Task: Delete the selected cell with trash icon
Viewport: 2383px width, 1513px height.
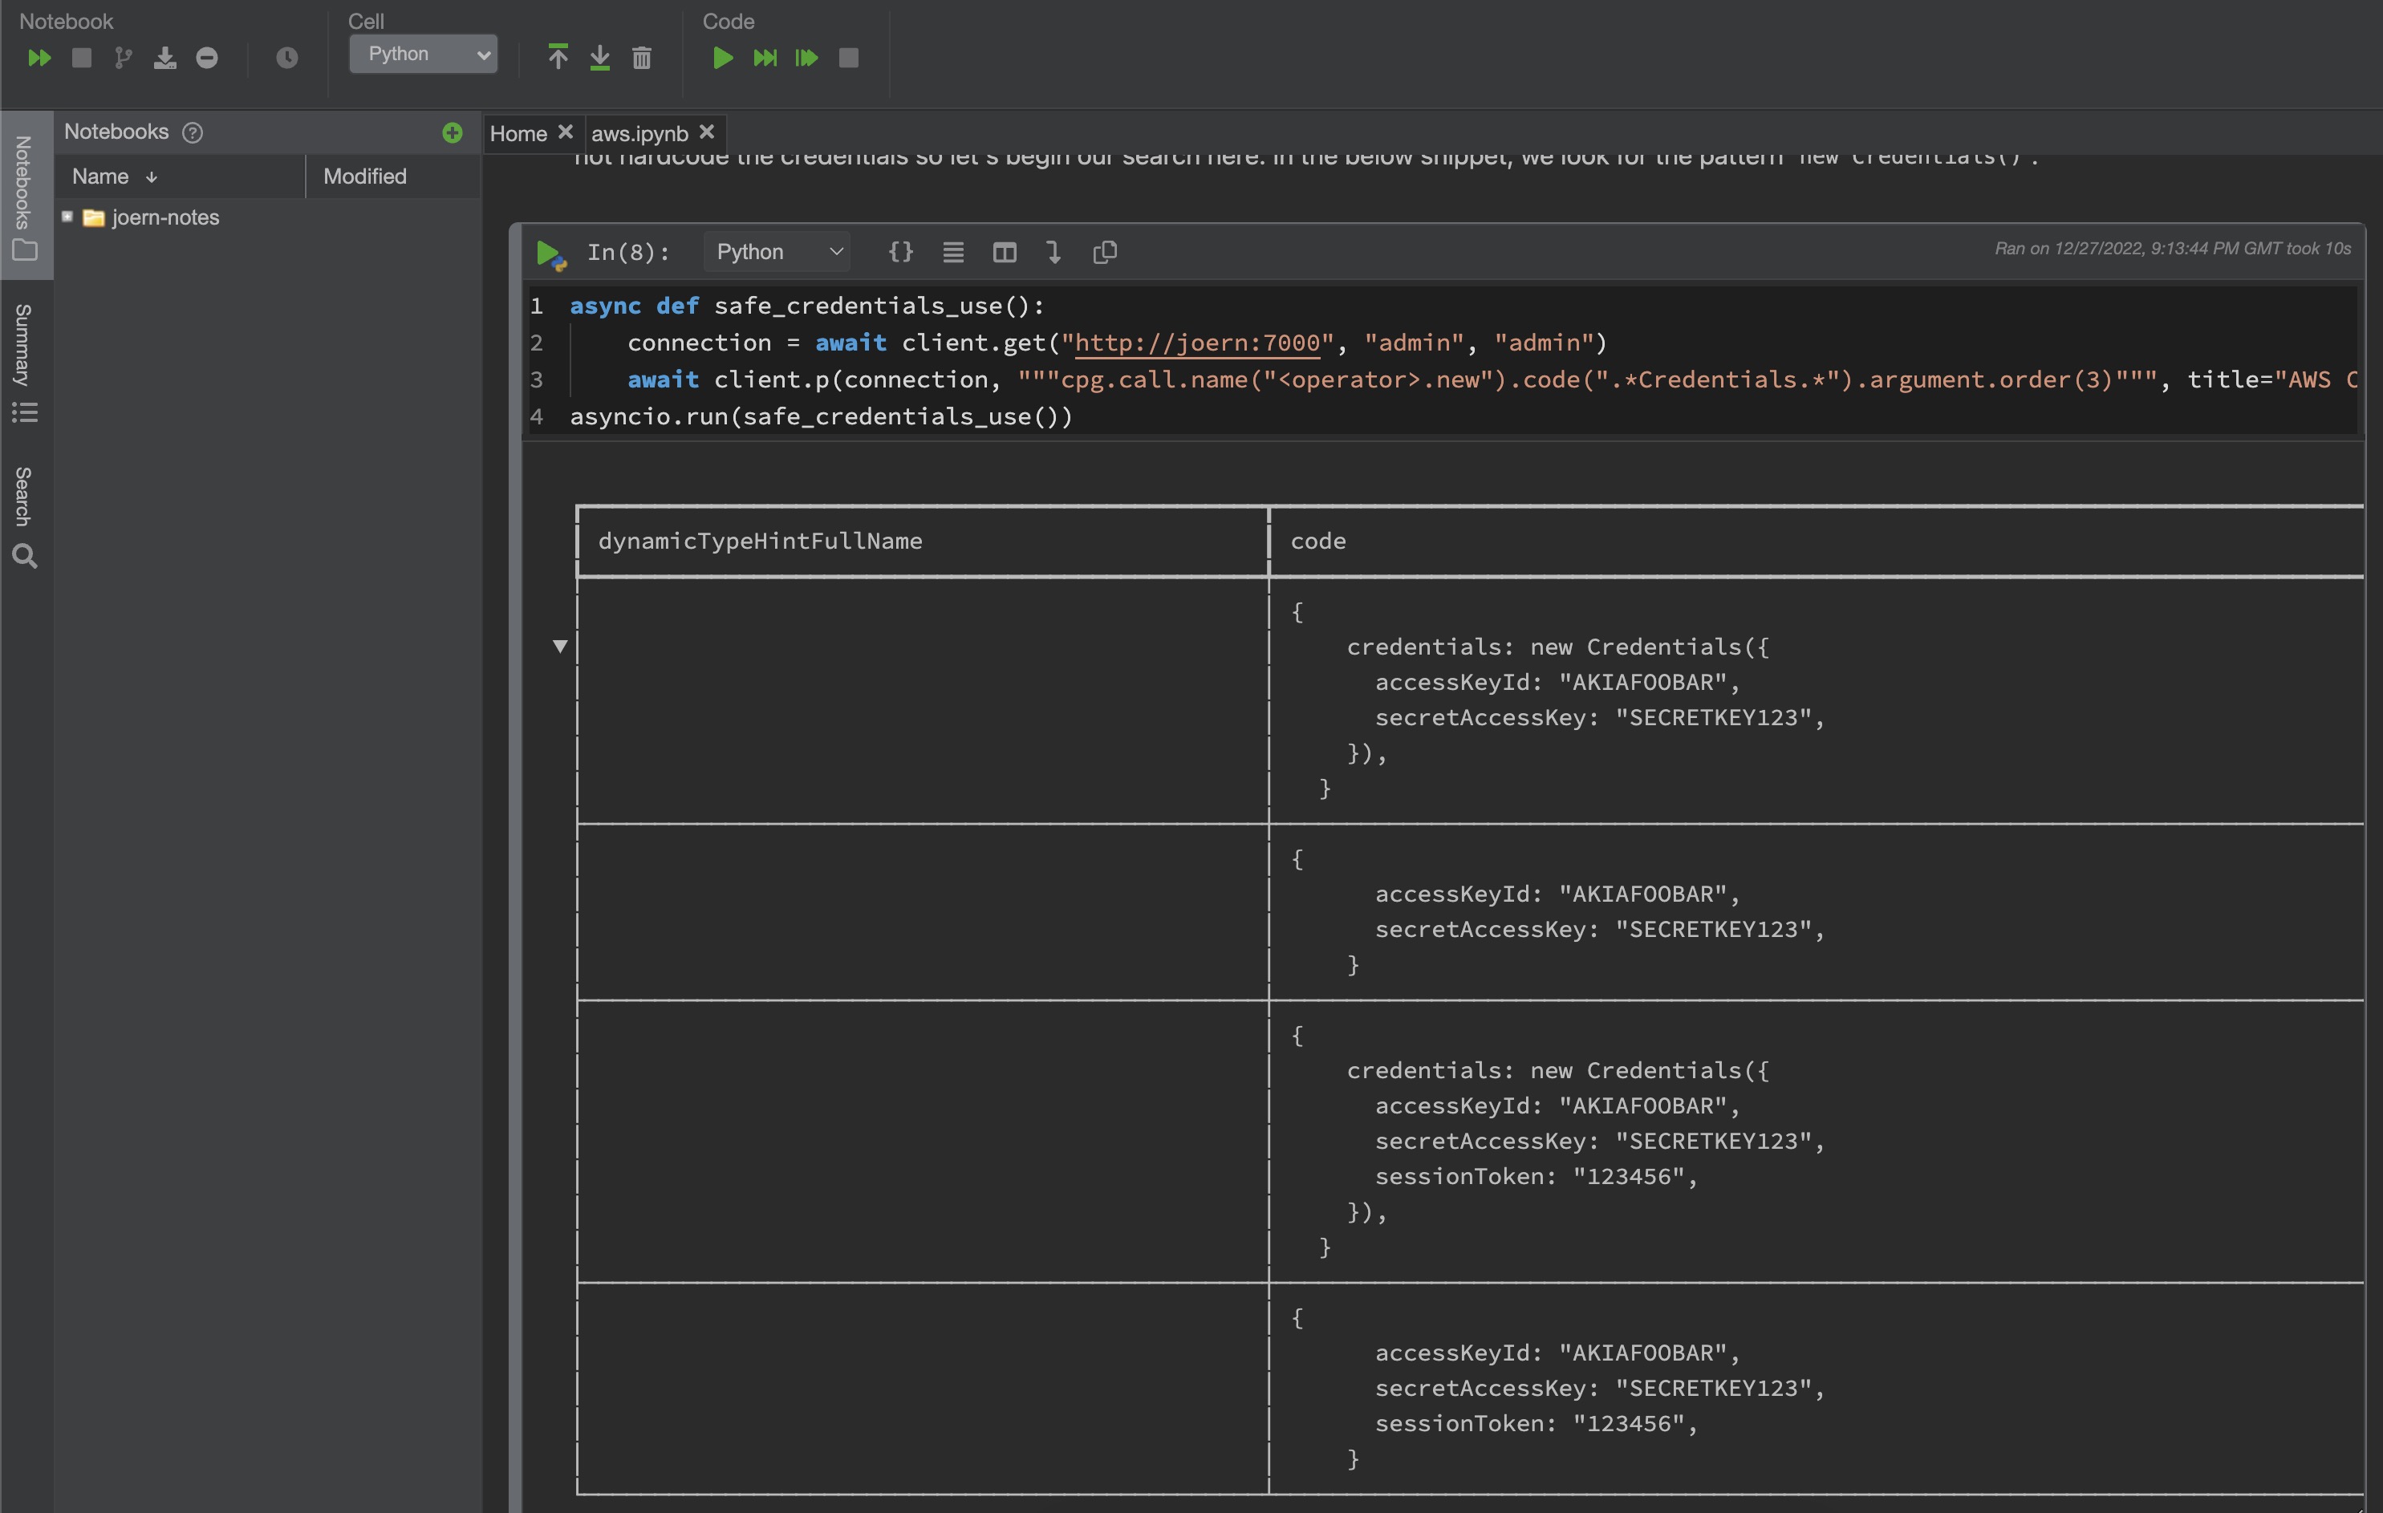Action: [x=641, y=59]
